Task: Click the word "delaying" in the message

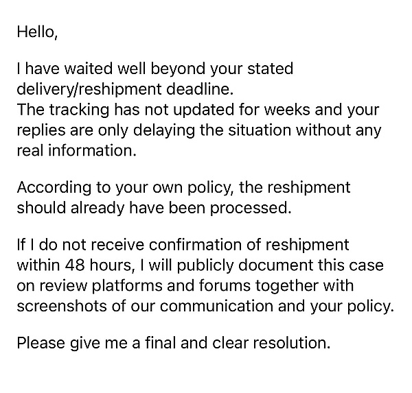Action: (164, 130)
